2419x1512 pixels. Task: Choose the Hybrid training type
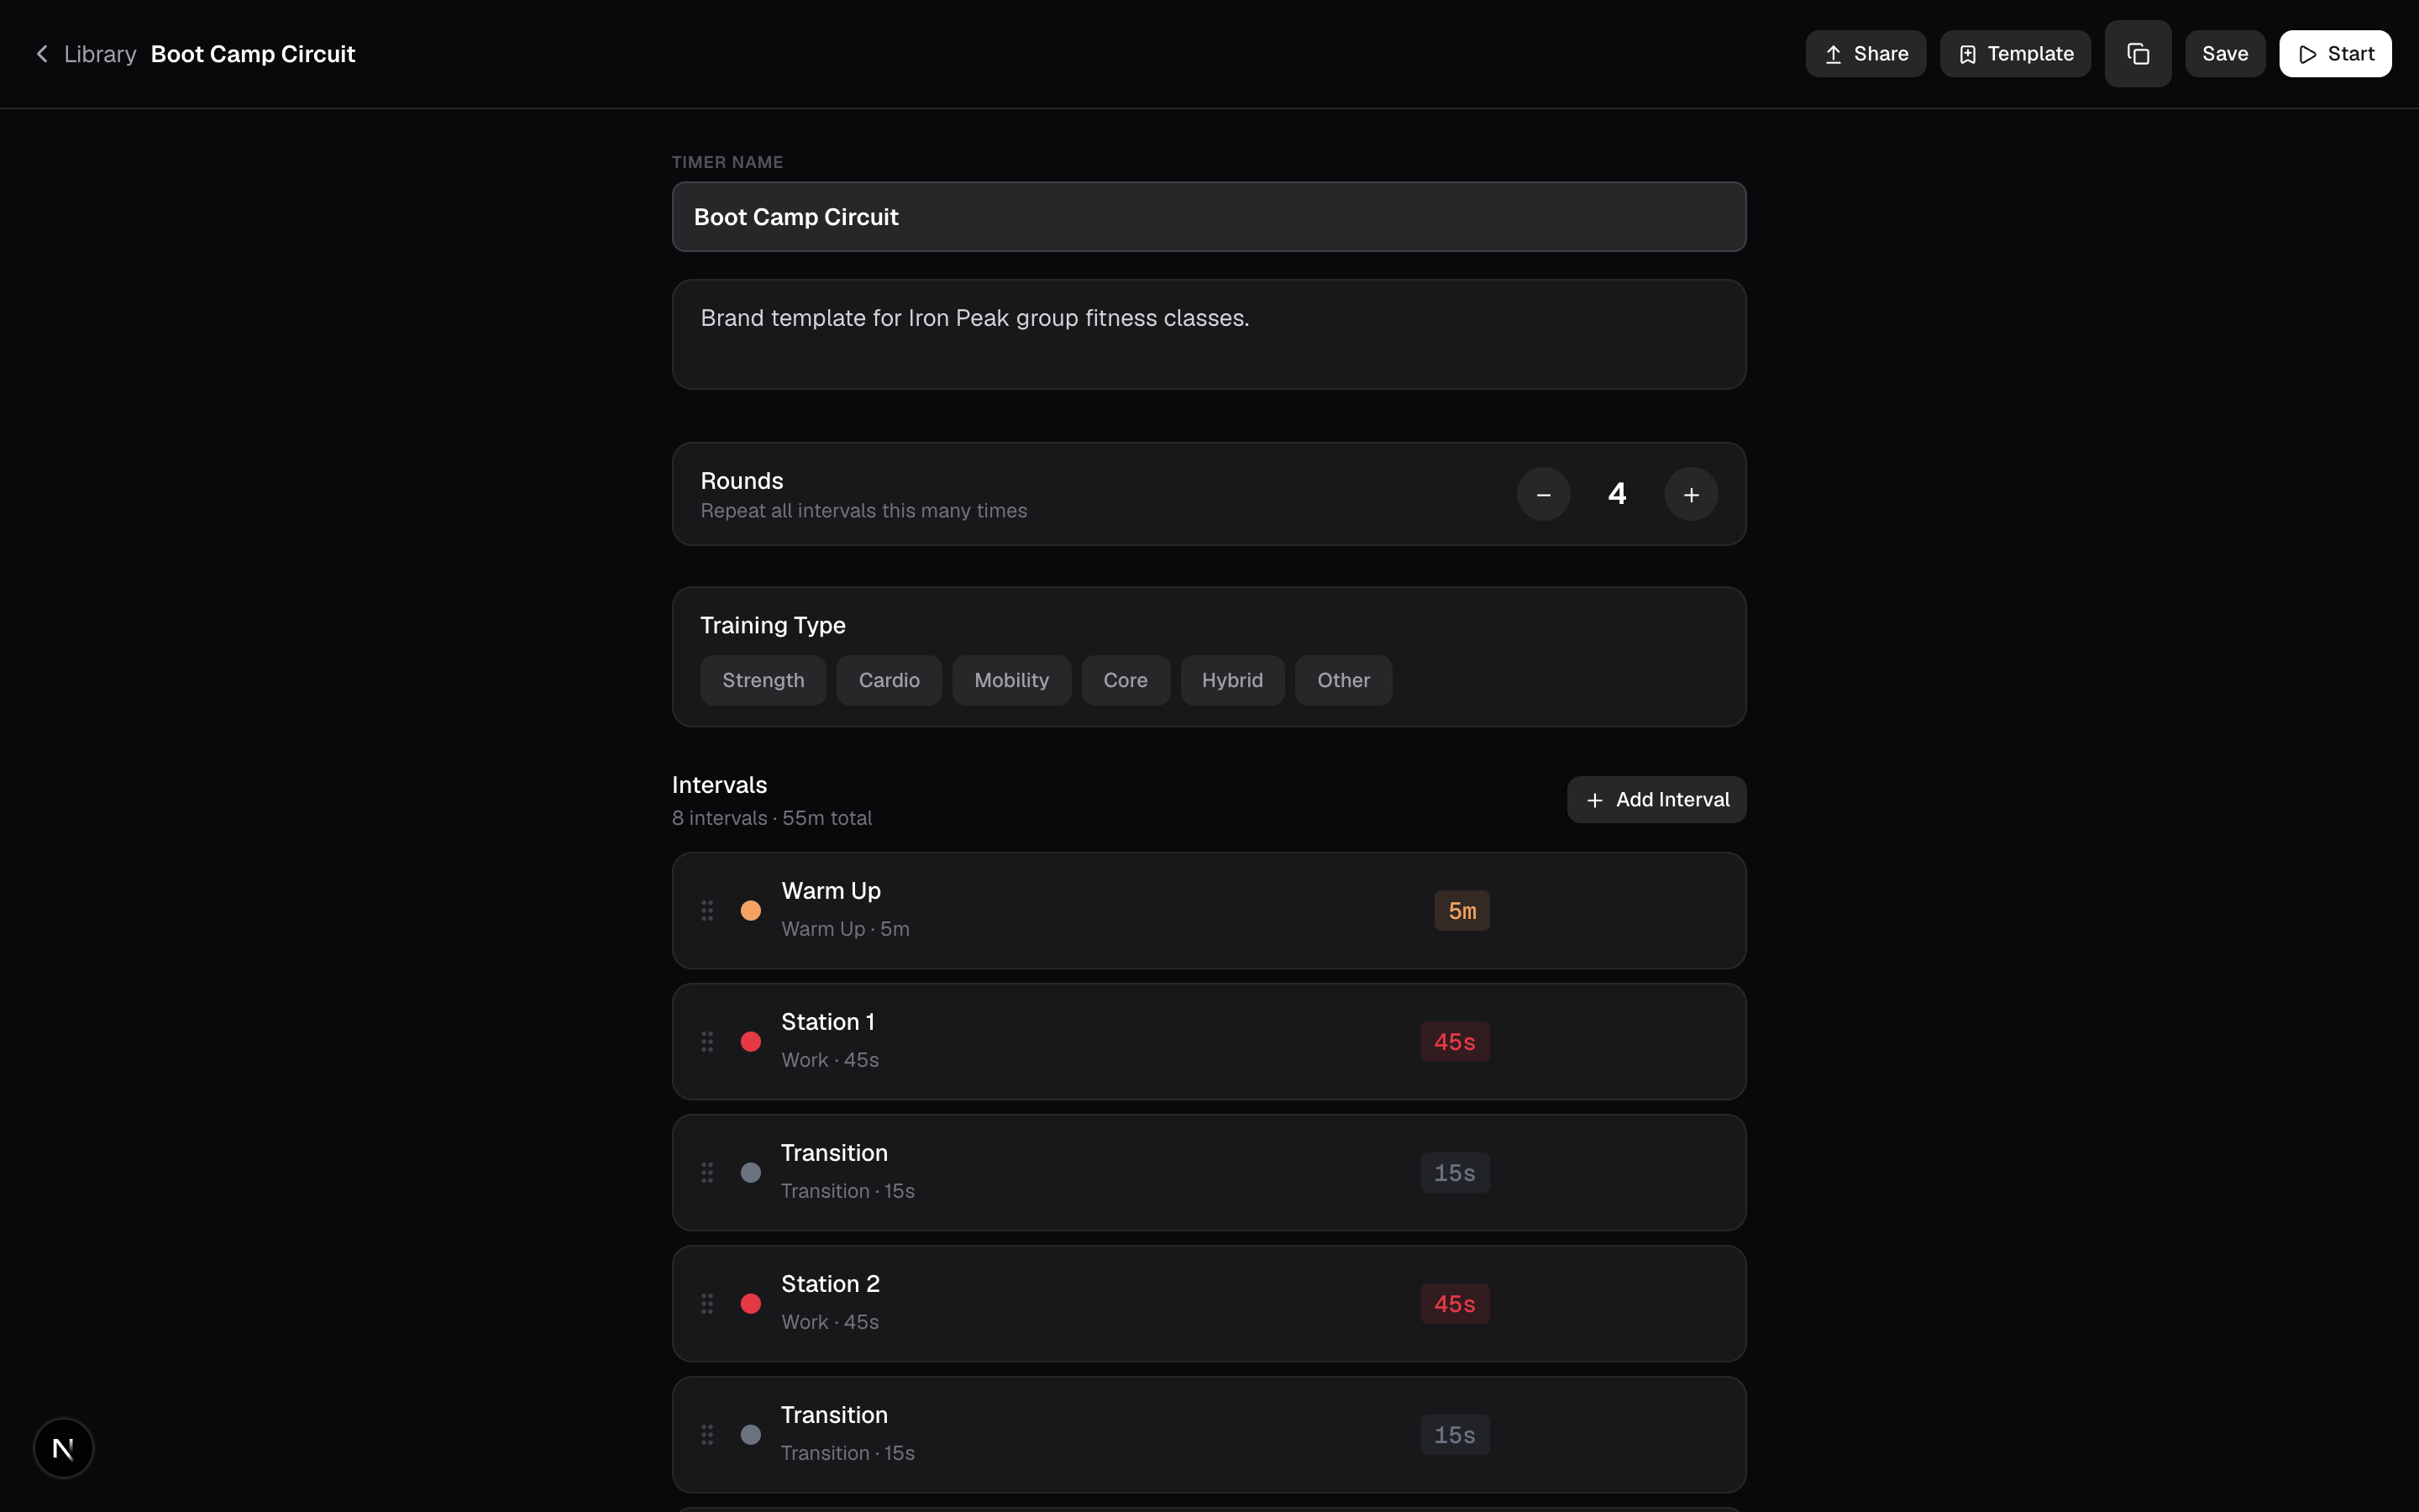tap(1231, 680)
